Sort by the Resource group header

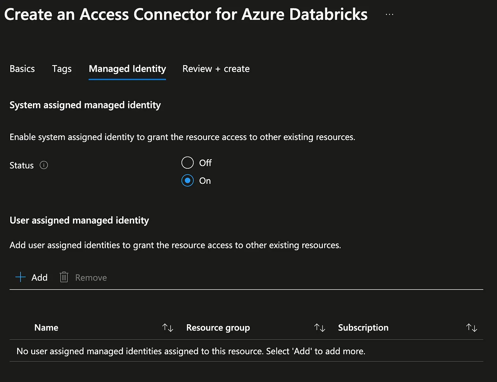pyautogui.click(x=218, y=327)
